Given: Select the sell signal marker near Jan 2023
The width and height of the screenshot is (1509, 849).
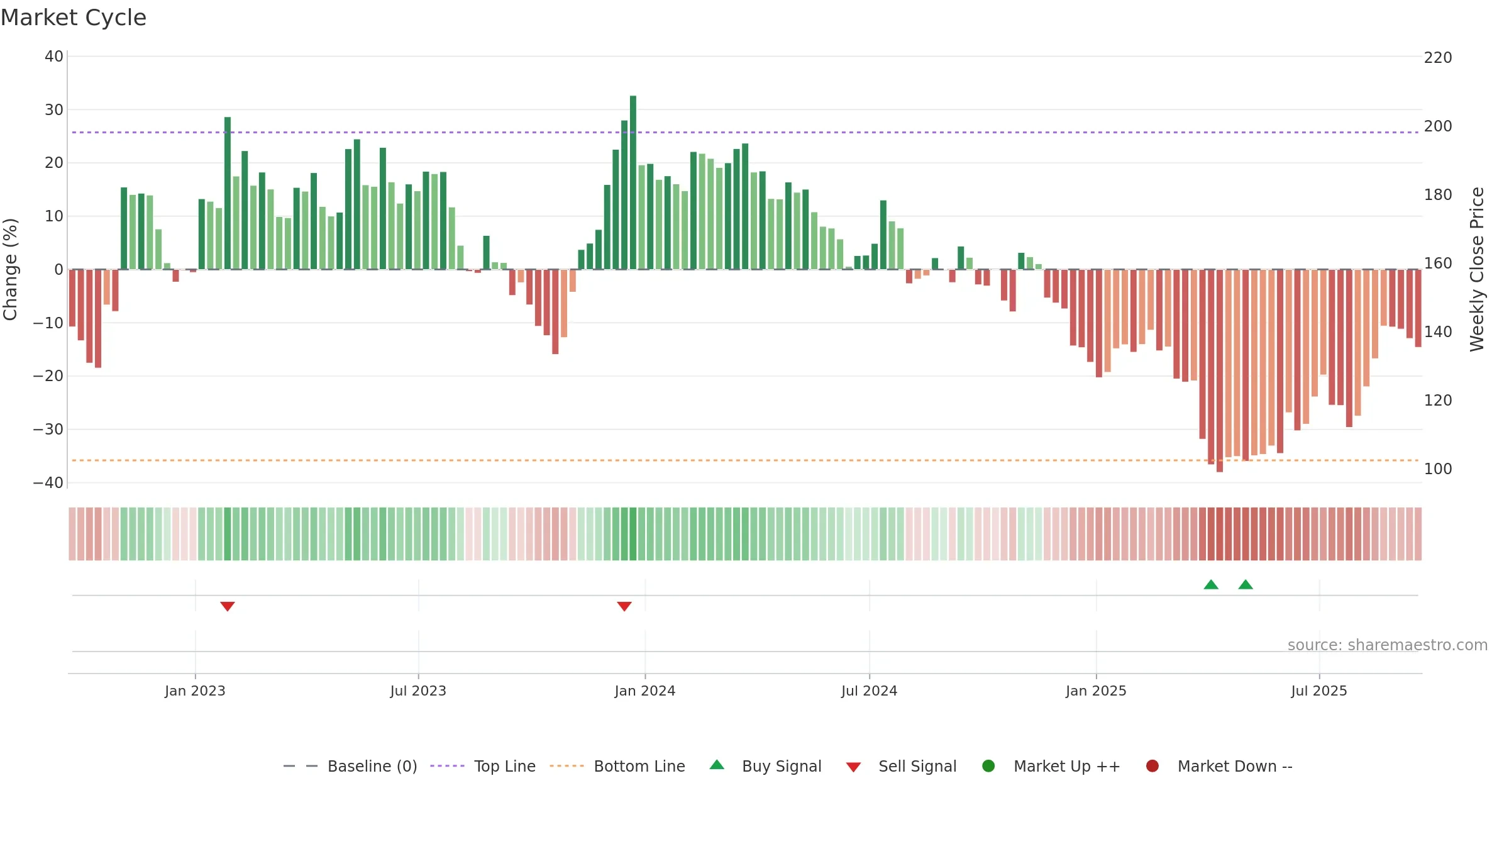Looking at the screenshot, I should pyautogui.click(x=228, y=606).
